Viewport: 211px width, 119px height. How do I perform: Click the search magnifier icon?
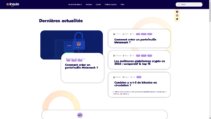(179, 4)
